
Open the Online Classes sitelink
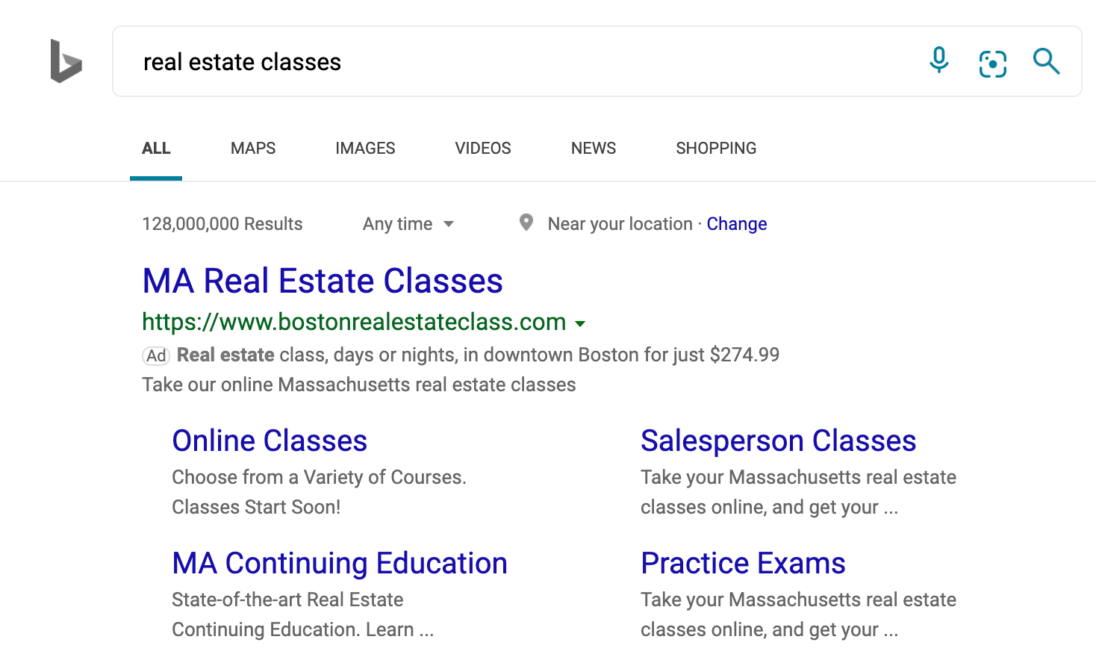tap(270, 440)
